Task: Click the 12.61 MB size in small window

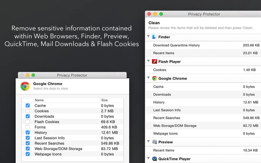Action: 109,133
